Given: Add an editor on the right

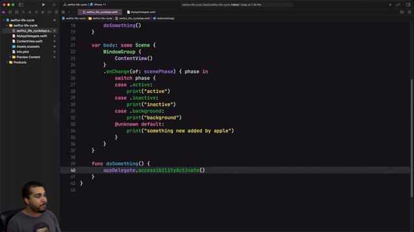Looking at the screenshot, I should point(409,12).
